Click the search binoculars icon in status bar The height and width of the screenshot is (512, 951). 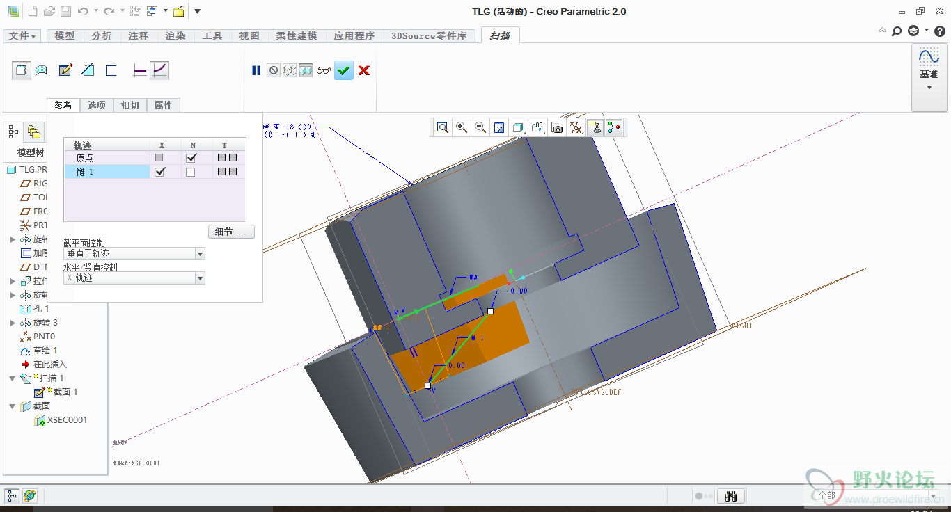[x=731, y=496]
